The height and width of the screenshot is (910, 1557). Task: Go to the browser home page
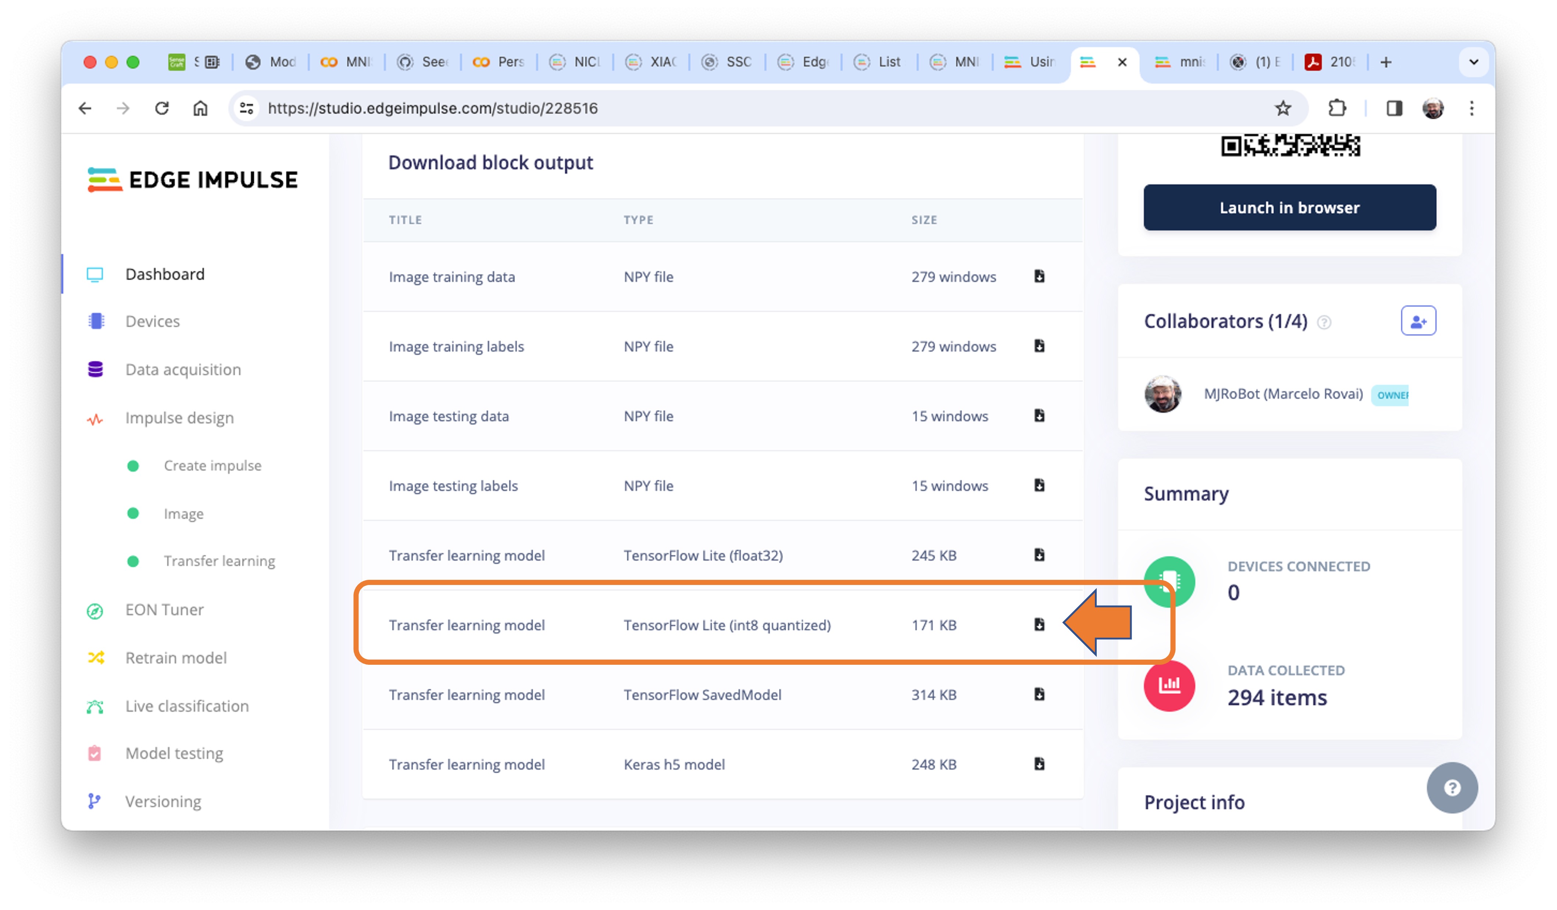[200, 109]
